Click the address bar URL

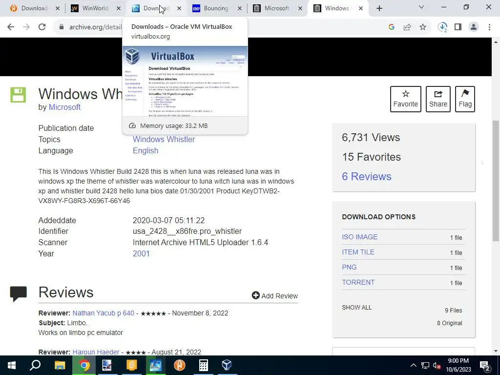95,27
